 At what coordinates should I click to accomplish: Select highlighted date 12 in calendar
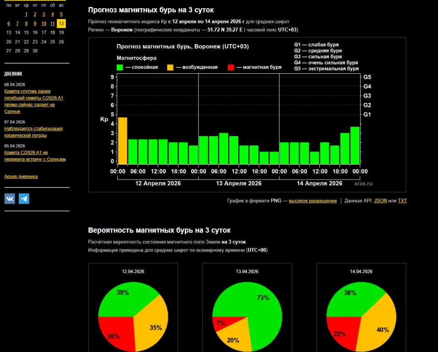pos(61,23)
